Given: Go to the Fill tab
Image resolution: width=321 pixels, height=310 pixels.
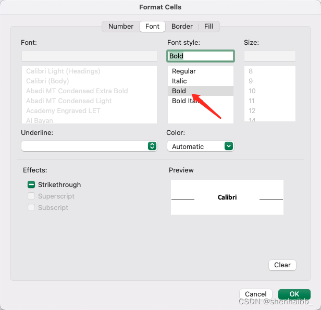Looking at the screenshot, I should pyautogui.click(x=208, y=27).
